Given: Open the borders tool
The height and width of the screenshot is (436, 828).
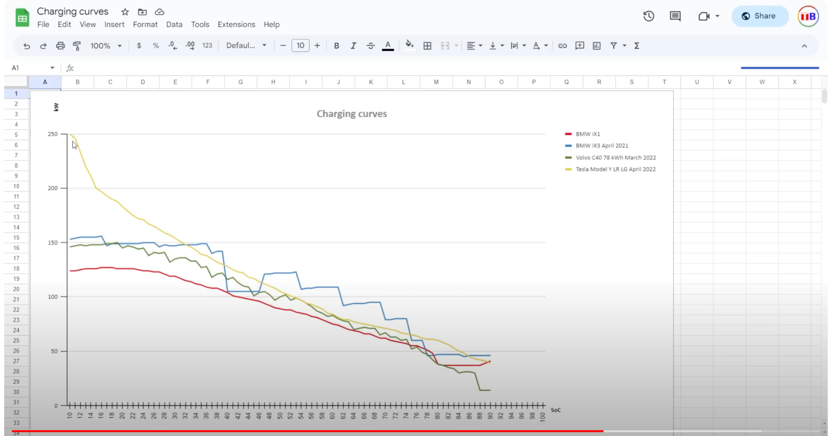Looking at the screenshot, I should tap(427, 46).
